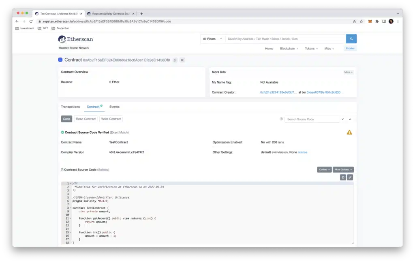
Task: Copy the source code permalink
Action: point(350,177)
